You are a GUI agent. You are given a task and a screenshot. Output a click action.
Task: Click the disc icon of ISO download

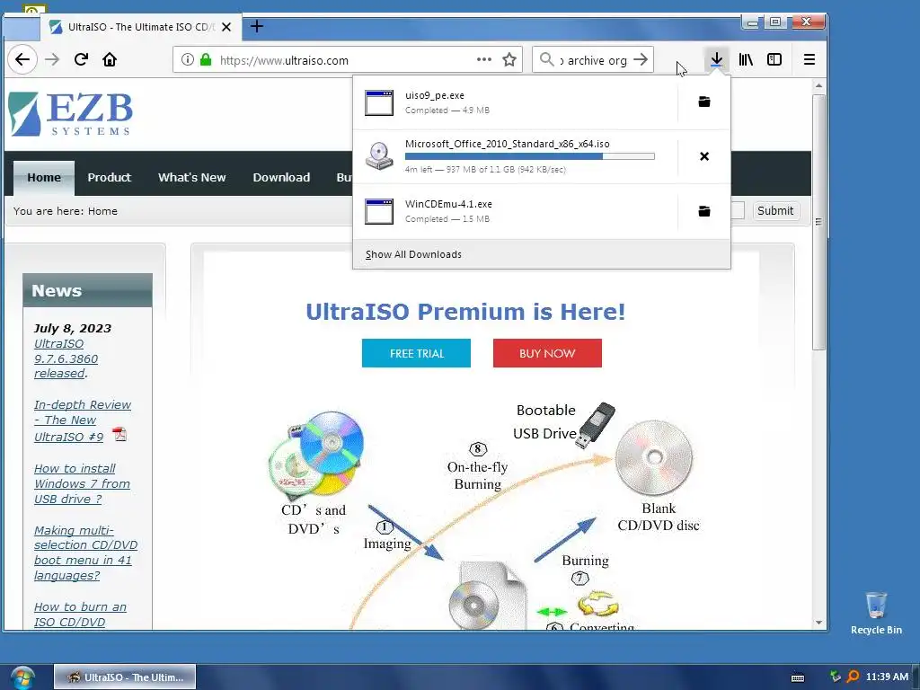(x=379, y=156)
